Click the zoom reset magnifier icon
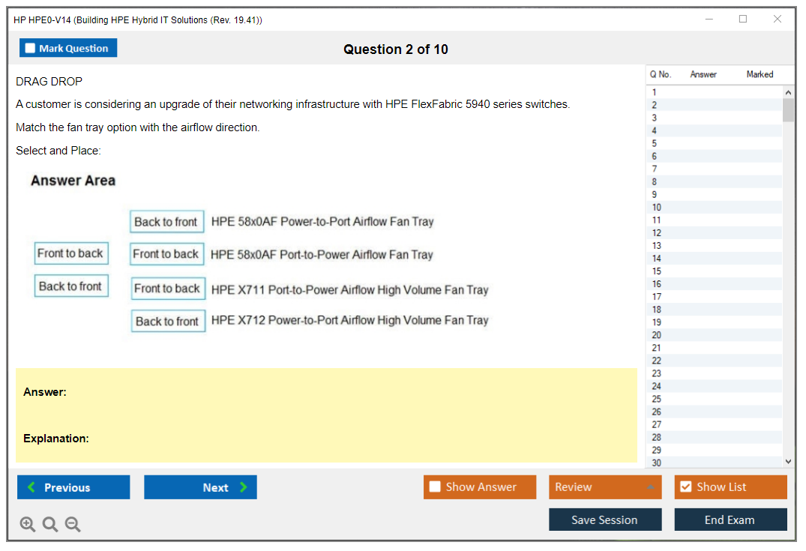806x551 pixels. [50, 524]
